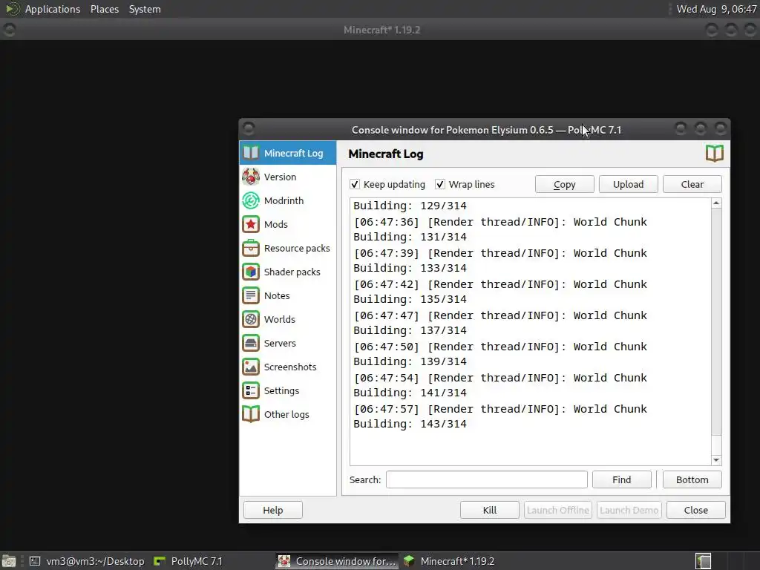Switch to the Worlds tab label
Viewport: 760px width, 570px height.
pos(280,319)
